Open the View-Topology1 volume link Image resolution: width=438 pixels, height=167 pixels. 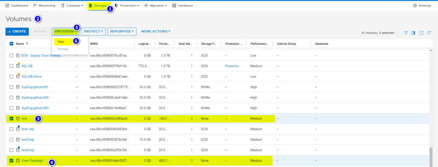[x=33, y=161]
